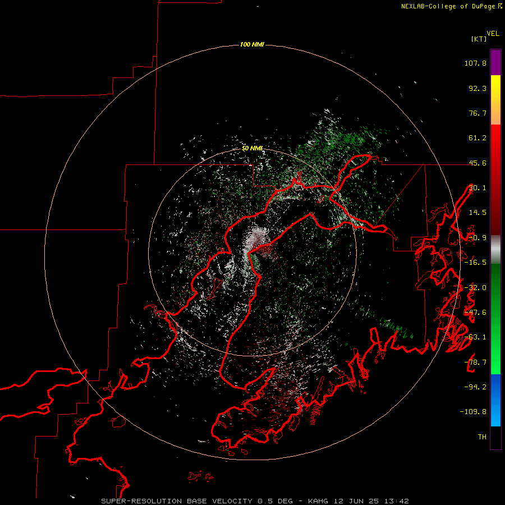The height and width of the screenshot is (505, 505).
Task: Click the -32.0 value on velocity scale
Action: [475, 288]
